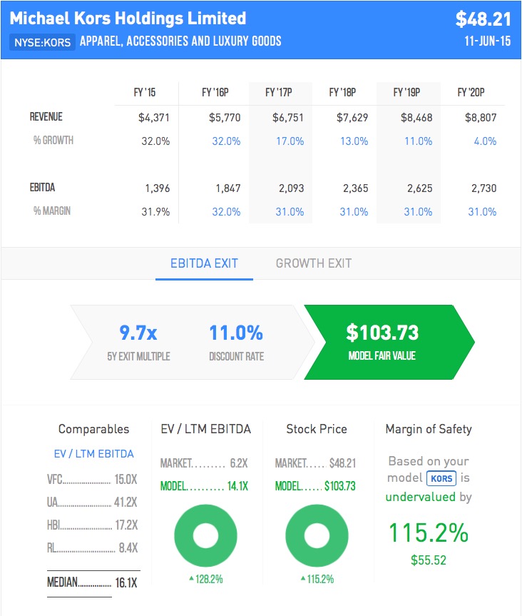Click FY '16P EBITDA value 1,847
The width and height of the screenshot is (522, 616).
tap(228, 188)
